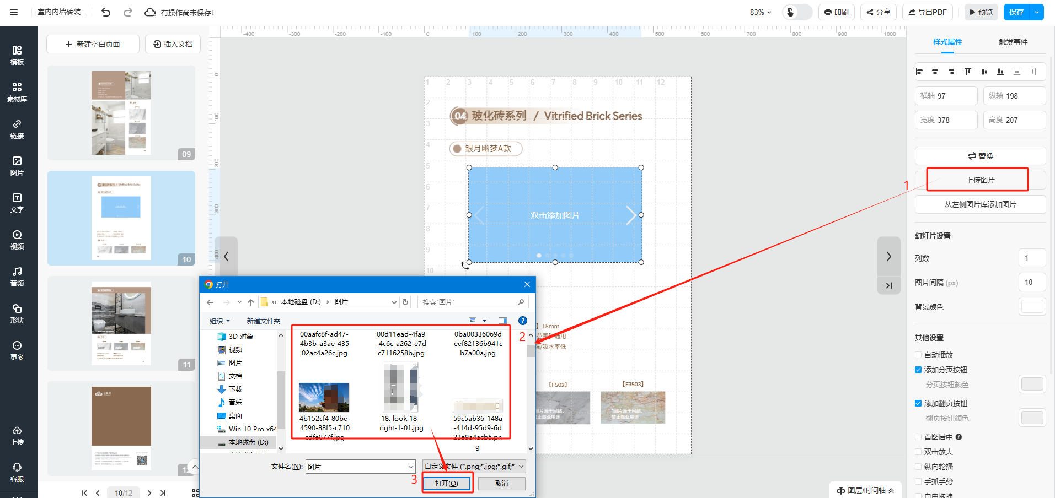
Task: Toggle the 双击放大 checkbox
Action: tap(918, 452)
